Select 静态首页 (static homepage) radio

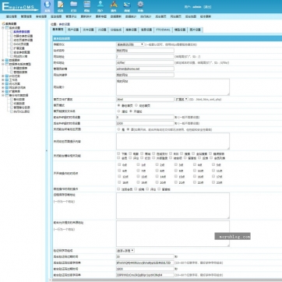click(x=119, y=106)
